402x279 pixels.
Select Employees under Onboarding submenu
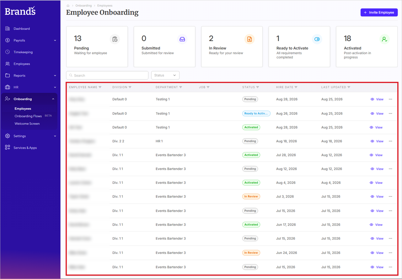coord(23,109)
